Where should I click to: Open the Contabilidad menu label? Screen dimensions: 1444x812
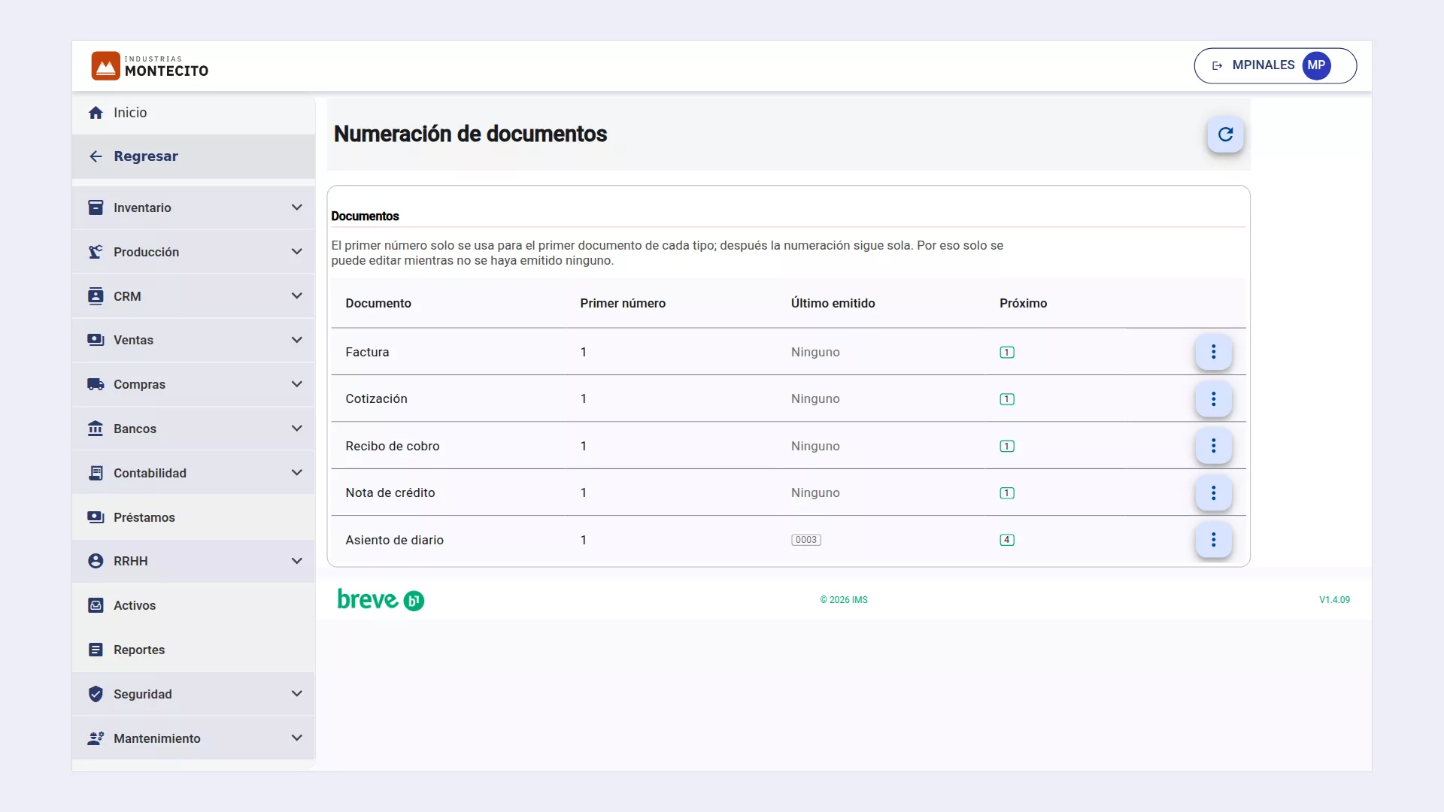(150, 473)
